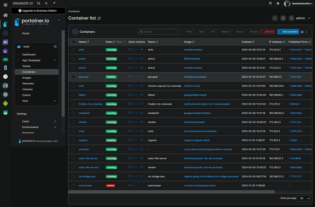Click the Add container button
Screen dimensions: 315x207
pyautogui.click(x=289, y=32)
